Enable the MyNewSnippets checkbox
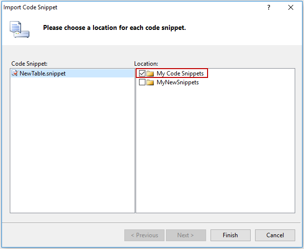Image resolution: width=304 pixels, height=249 pixels. [142, 82]
